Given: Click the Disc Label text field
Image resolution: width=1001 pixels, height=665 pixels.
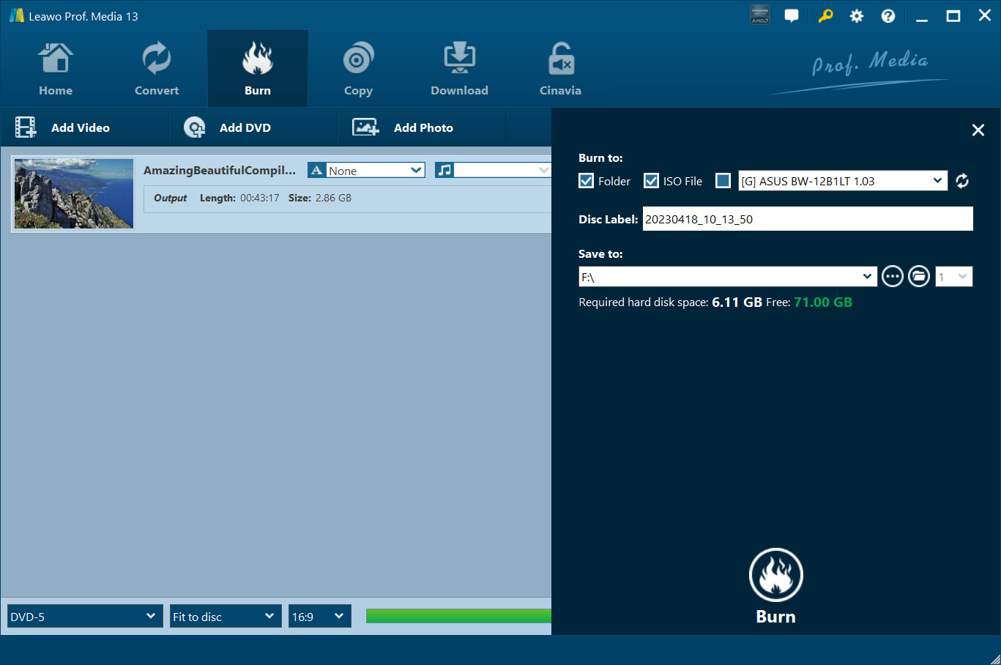Looking at the screenshot, I should click(x=807, y=219).
